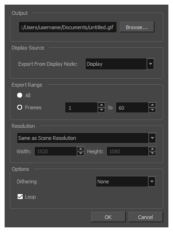The image size is (173, 232).
Task: Click the Cancel button
Action: point(146,217)
